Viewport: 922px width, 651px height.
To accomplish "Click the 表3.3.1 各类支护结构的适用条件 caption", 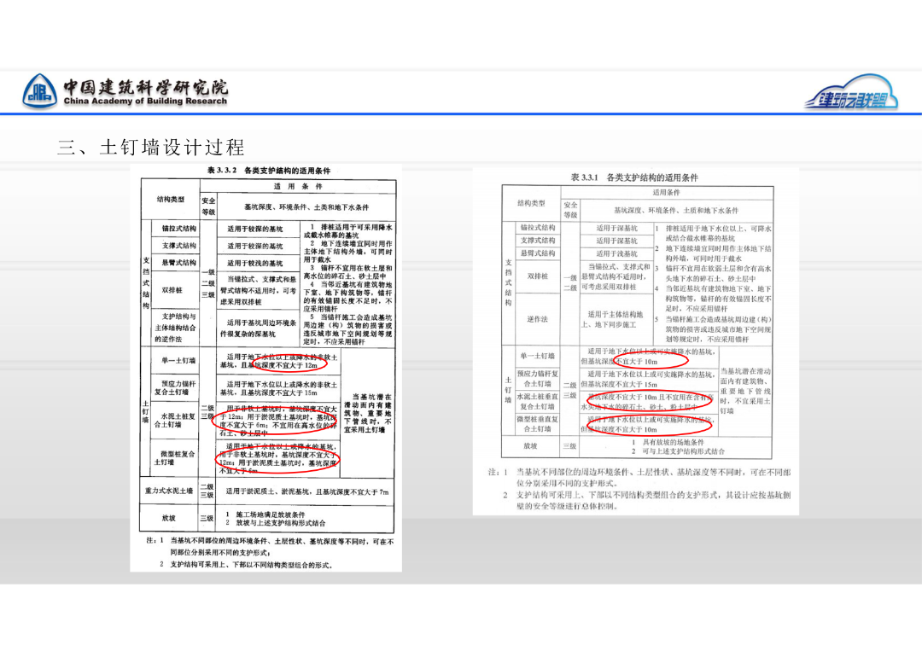I will [636, 177].
